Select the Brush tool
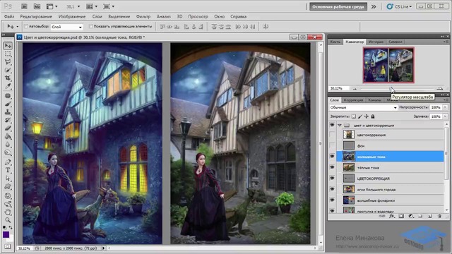 (8, 104)
